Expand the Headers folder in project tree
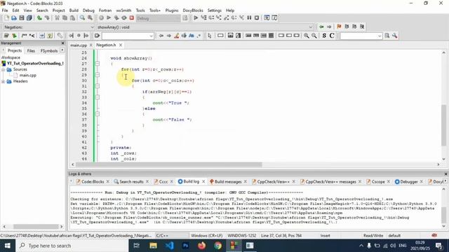The width and height of the screenshot is (449, 252). [x=3, y=81]
